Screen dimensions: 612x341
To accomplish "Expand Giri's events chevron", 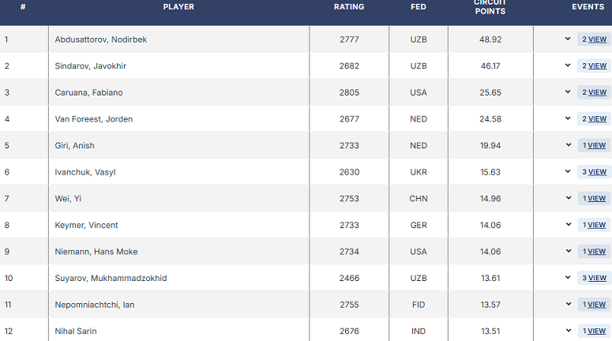I will pos(568,145).
